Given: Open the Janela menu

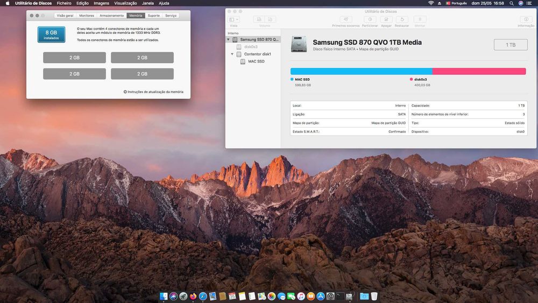Looking at the screenshot, I should 148,3.
